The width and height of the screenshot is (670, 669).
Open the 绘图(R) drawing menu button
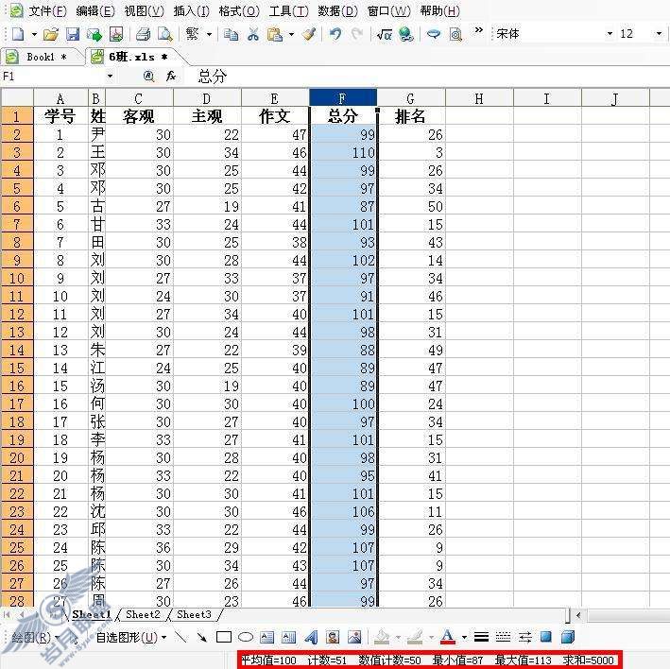pyautogui.click(x=35, y=638)
